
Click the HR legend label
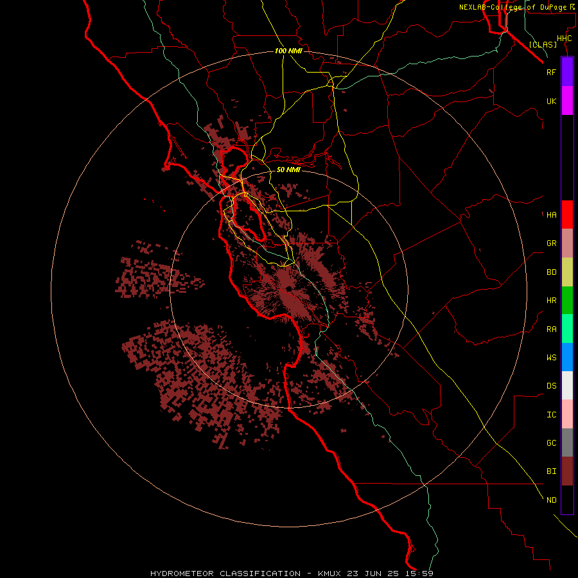(x=551, y=301)
